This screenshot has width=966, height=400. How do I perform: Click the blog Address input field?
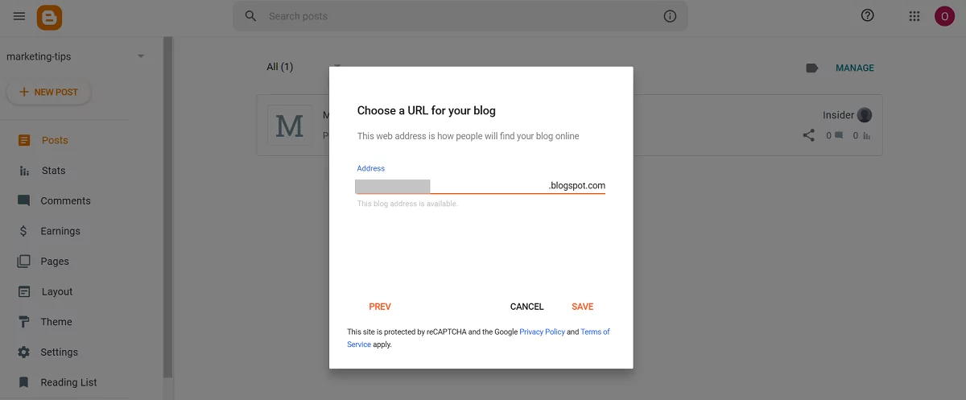(x=451, y=186)
